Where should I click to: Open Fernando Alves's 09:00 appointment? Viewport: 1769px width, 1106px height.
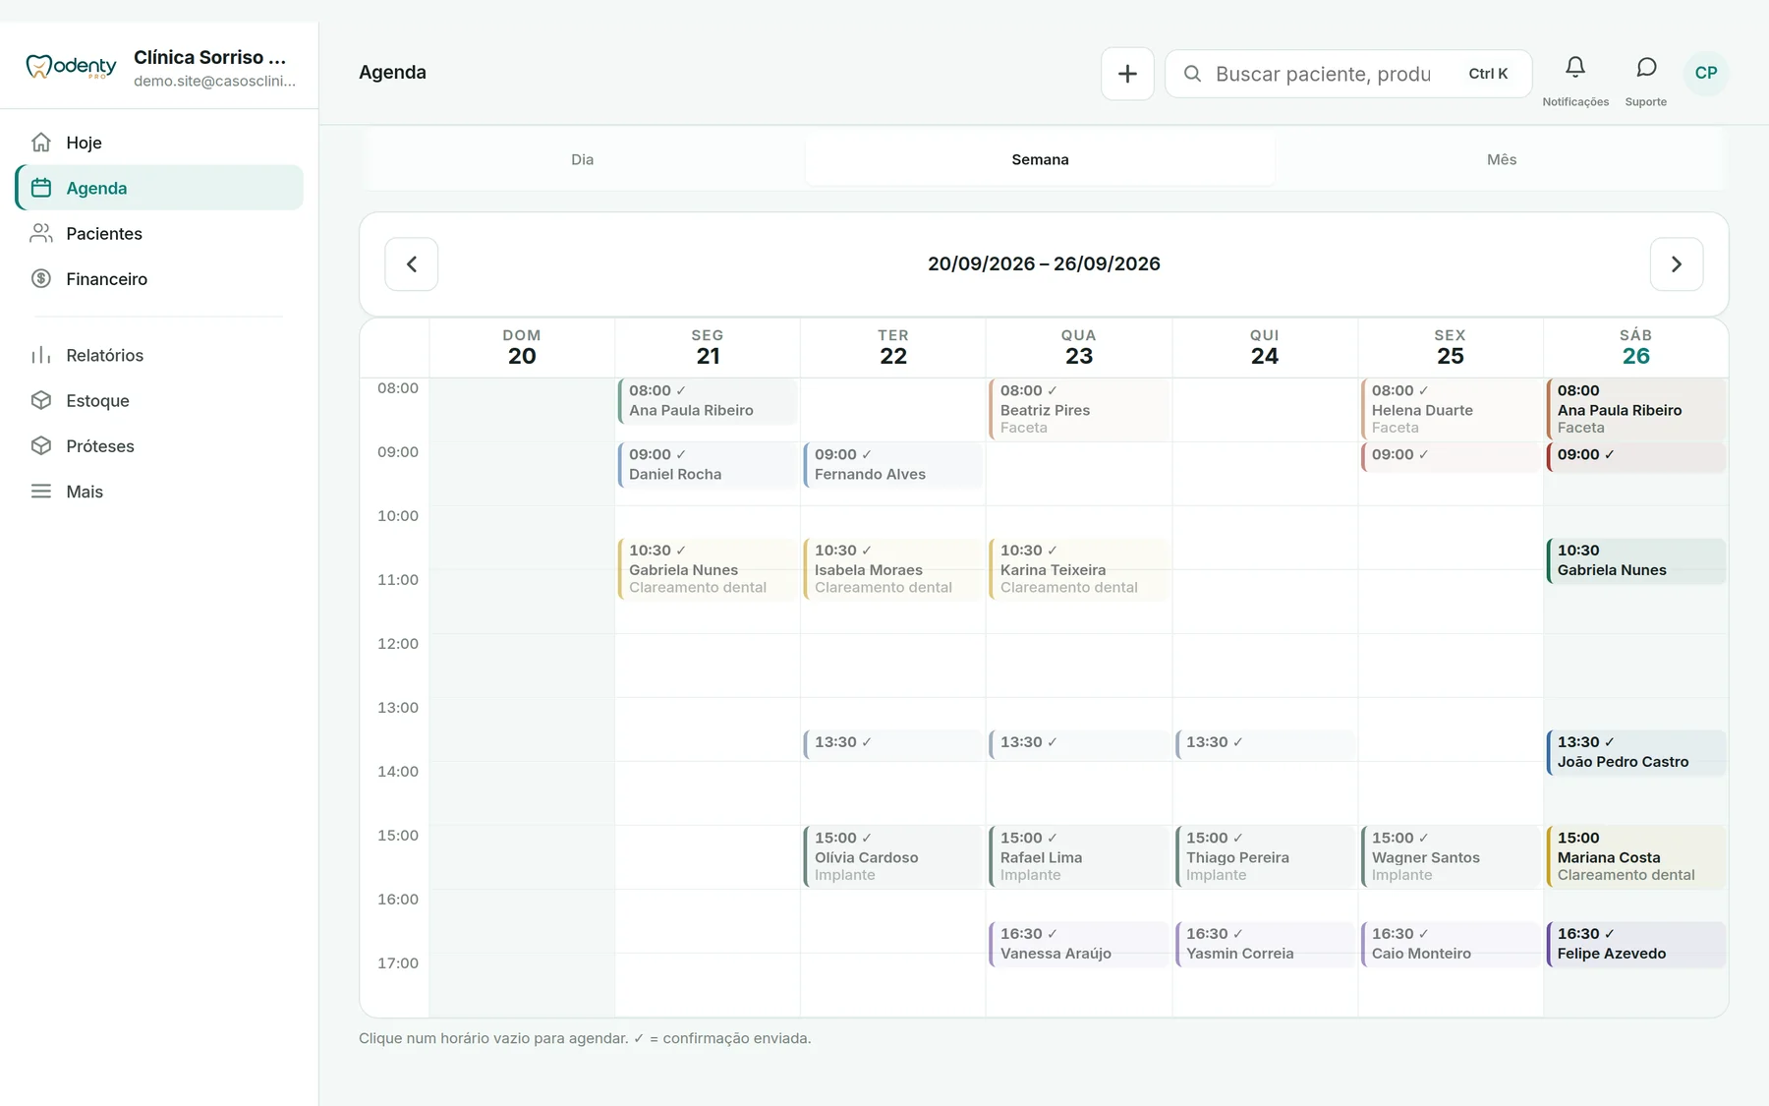(893, 465)
